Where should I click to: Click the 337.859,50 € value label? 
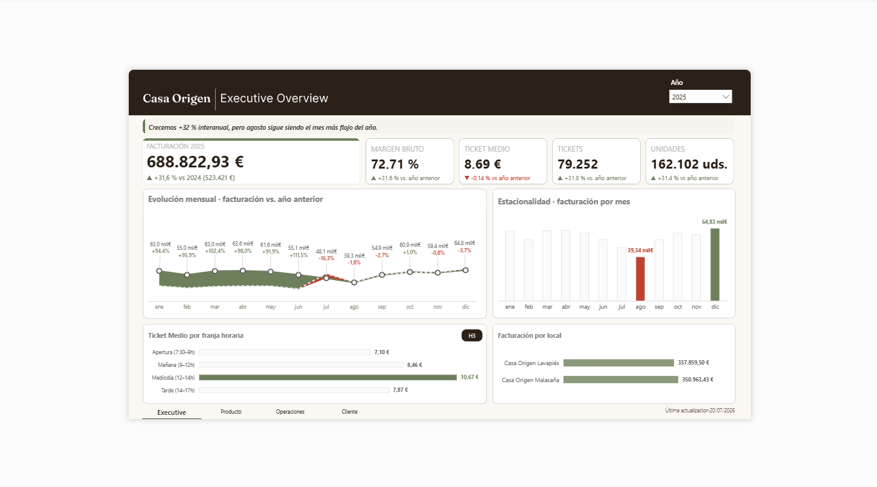pos(694,363)
